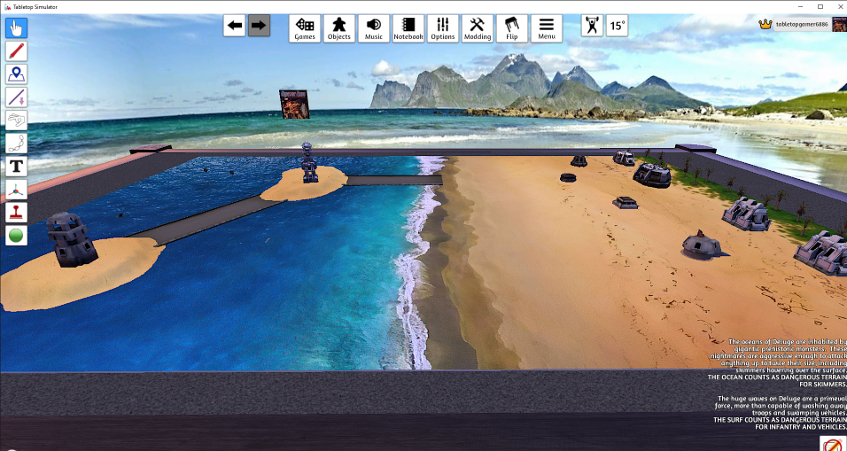The width and height of the screenshot is (847, 451).
Task: Minimize the Tabletop Simulator window
Action: click(x=800, y=7)
